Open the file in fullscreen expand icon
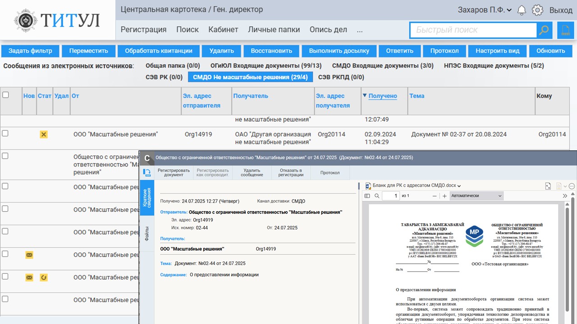Screen dimensions: 577x324 pos(548,186)
